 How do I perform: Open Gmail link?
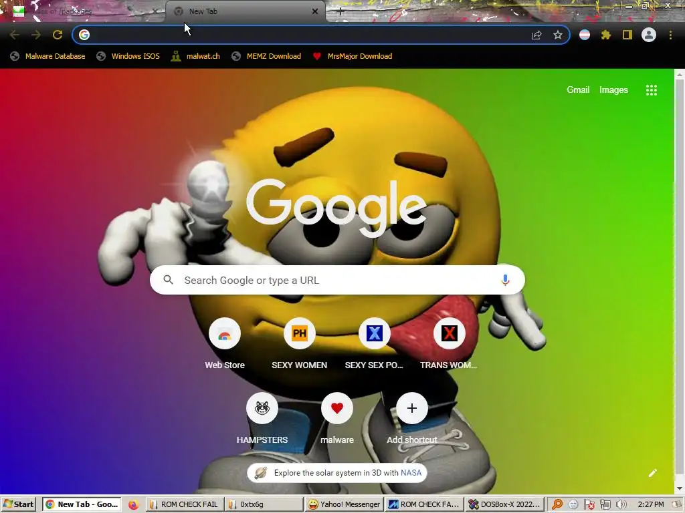578,90
